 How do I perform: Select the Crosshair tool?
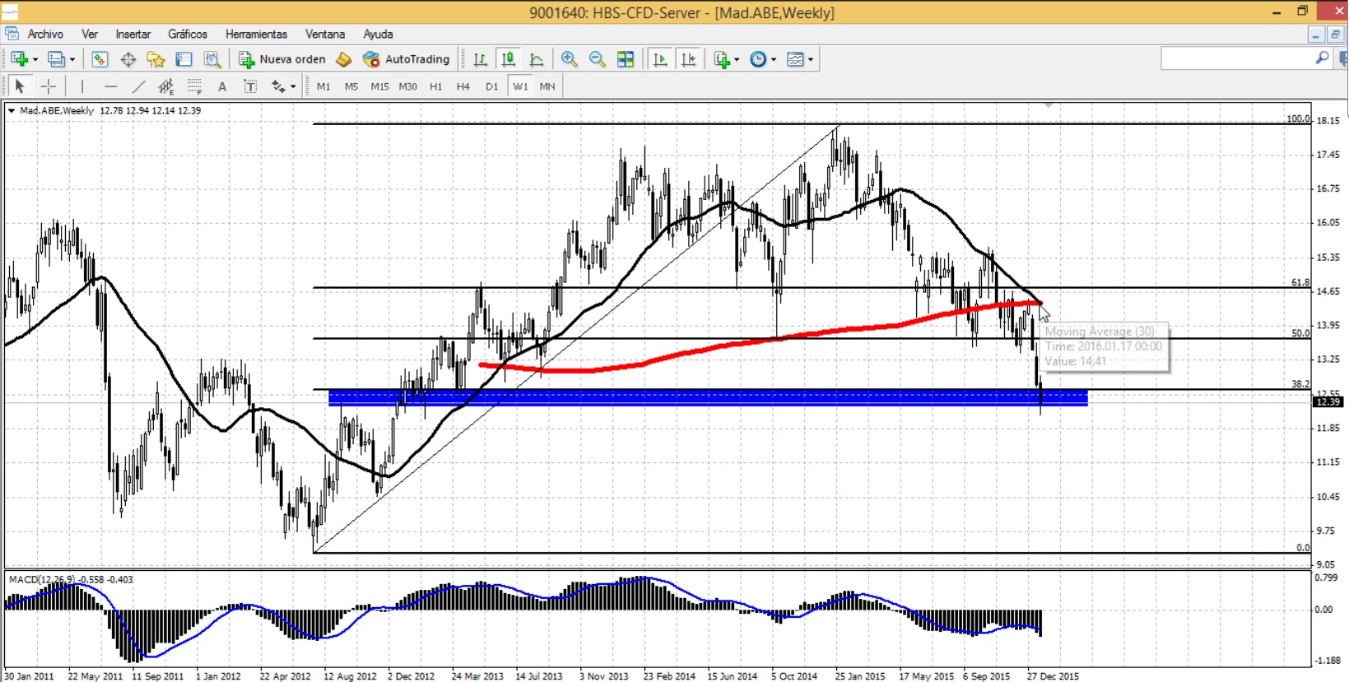pos(49,86)
